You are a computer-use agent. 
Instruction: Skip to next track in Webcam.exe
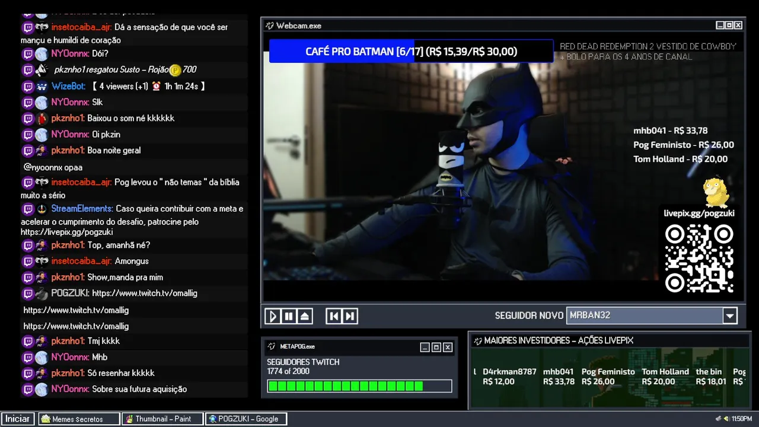coord(350,316)
